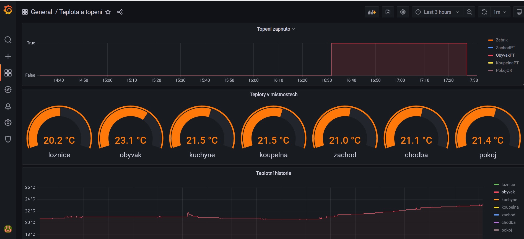This screenshot has height=239, width=524.
Task: Open dashboard settings gear in top bar
Action: [403, 12]
